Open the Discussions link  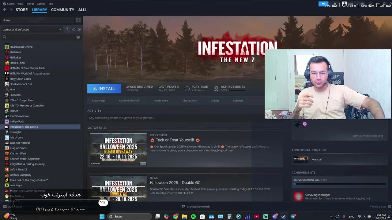190,101
